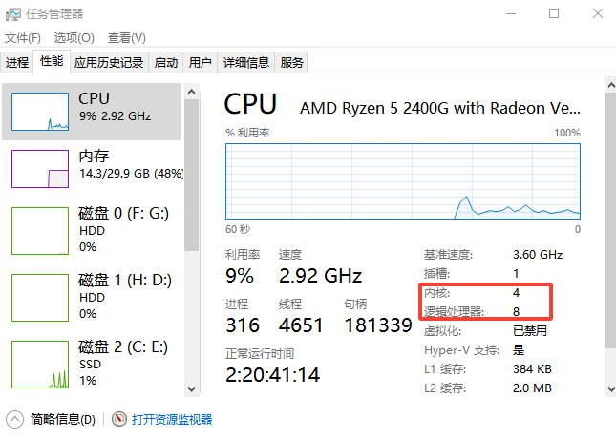The width and height of the screenshot is (616, 440).
Task: Switch to the 服务 tab
Action: tap(291, 62)
